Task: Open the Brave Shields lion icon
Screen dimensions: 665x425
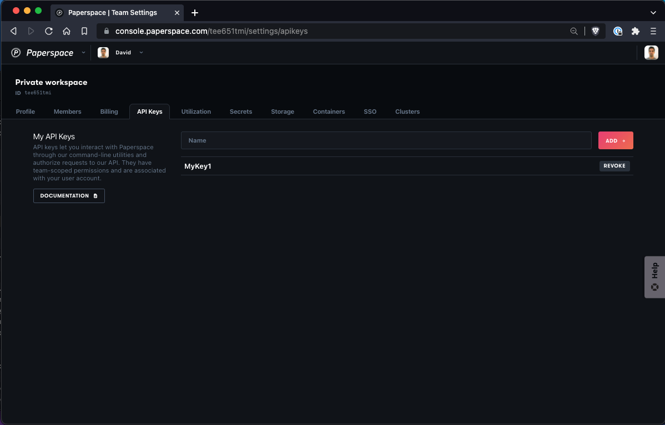Action: pyautogui.click(x=596, y=31)
